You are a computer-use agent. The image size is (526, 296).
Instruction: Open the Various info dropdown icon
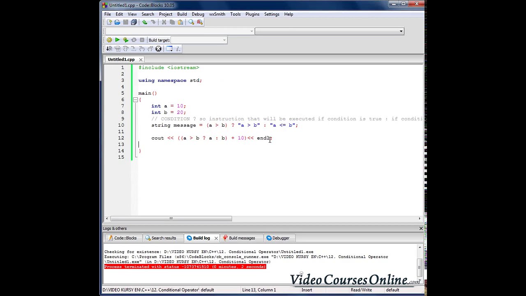178,49
